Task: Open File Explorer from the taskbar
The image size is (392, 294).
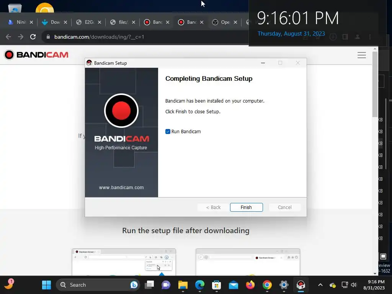Action: coord(183,285)
